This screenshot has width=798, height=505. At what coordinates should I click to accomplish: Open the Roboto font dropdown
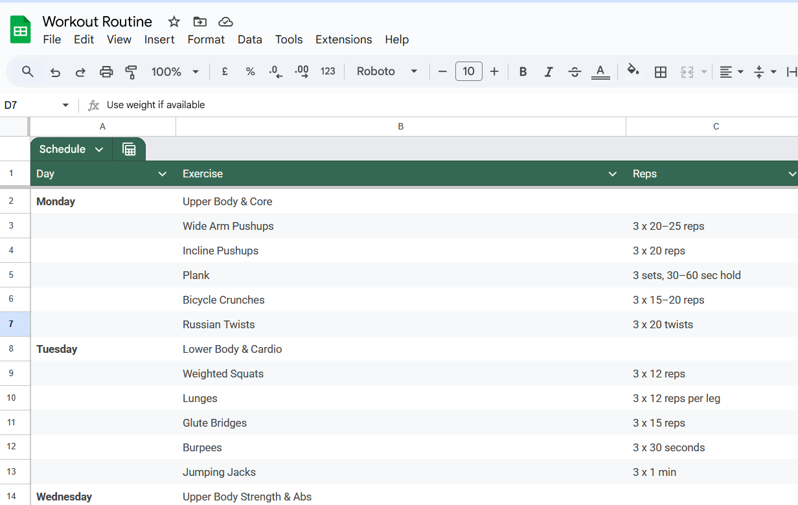(x=387, y=72)
